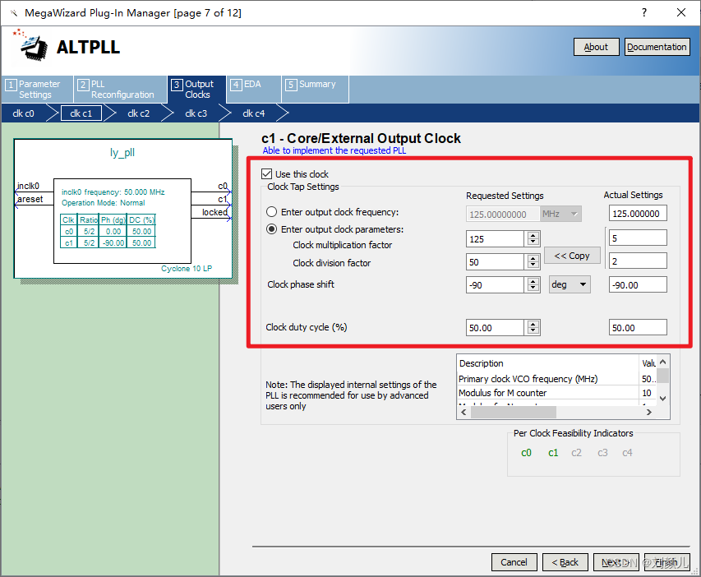
Task: Click the actual frequency field 125.000000
Action: [x=638, y=214]
